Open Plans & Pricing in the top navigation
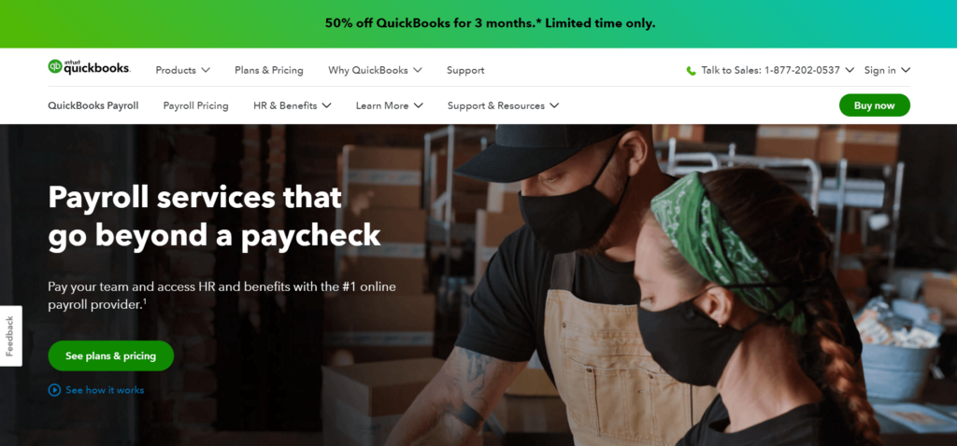This screenshot has height=446, width=957. [x=269, y=70]
